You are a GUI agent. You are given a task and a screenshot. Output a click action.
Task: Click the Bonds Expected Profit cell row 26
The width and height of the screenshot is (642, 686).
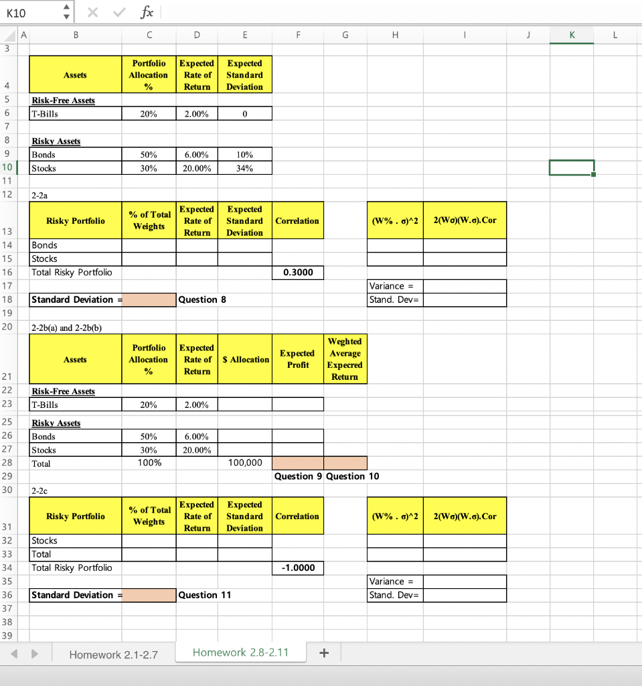pos(298,436)
